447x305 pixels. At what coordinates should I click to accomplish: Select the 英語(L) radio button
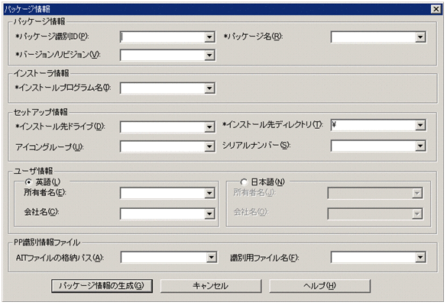[28, 181]
